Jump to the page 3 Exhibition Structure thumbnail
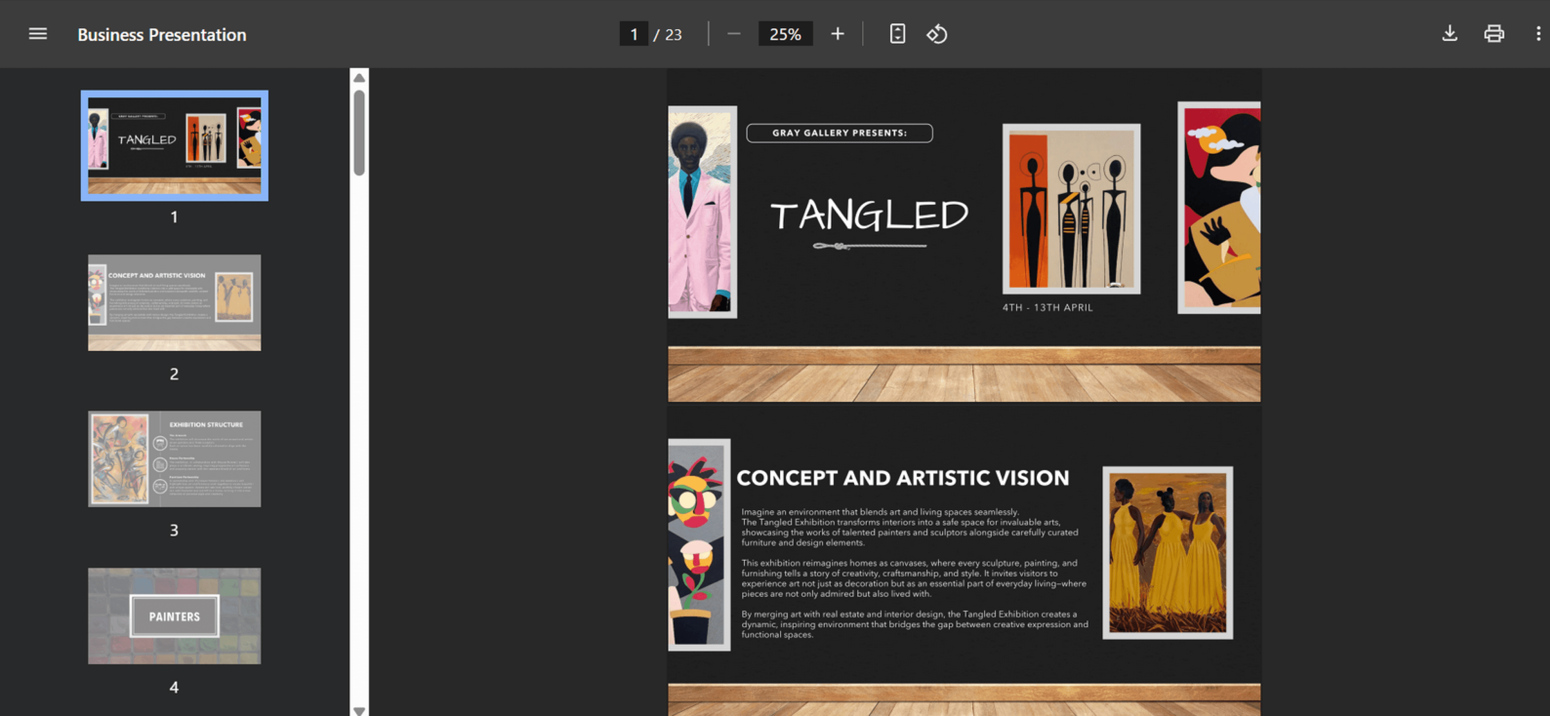The width and height of the screenshot is (1550, 716). (x=175, y=459)
